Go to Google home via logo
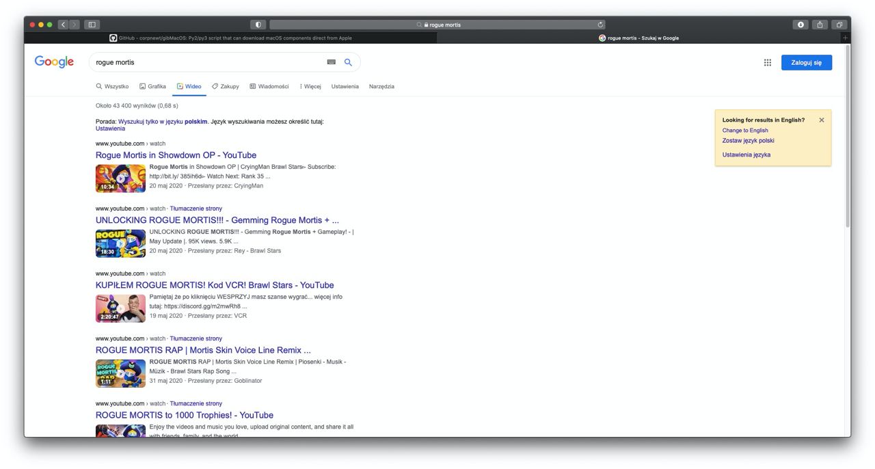This screenshot has width=875, height=469. tap(54, 62)
